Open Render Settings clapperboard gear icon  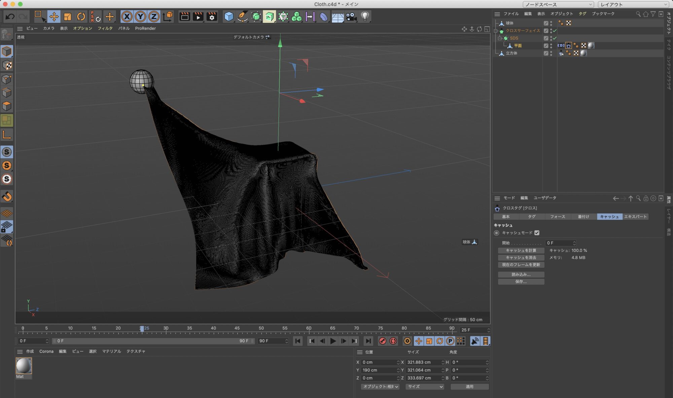[x=212, y=16]
